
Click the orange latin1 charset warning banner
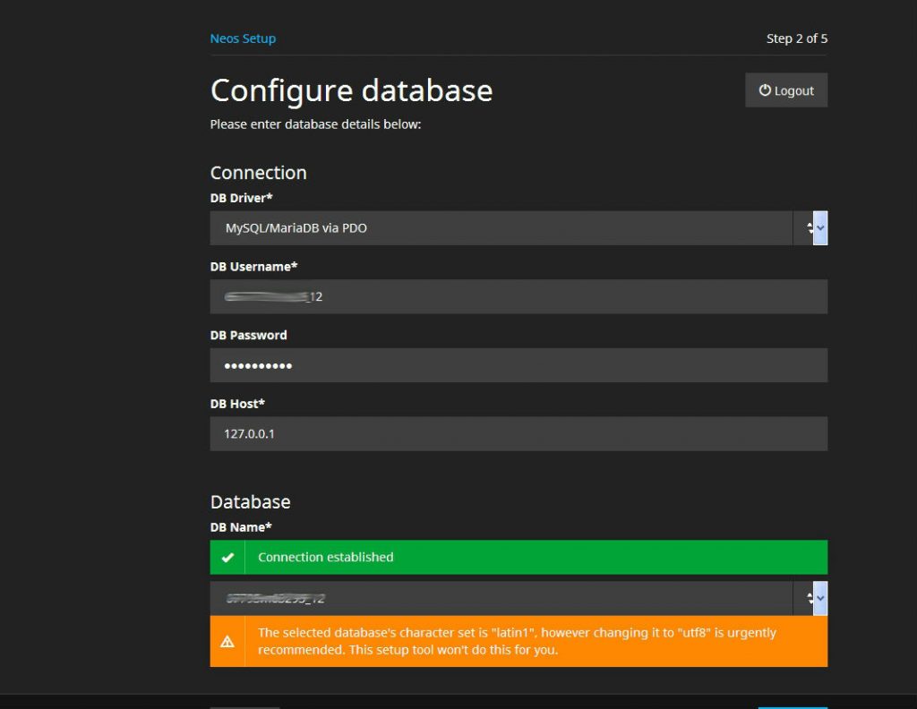(x=518, y=641)
